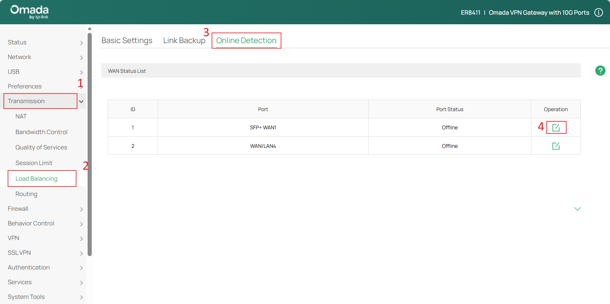Switch to the Link Backup tab
The width and height of the screenshot is (610, 304).
click(x=184, y=41)
